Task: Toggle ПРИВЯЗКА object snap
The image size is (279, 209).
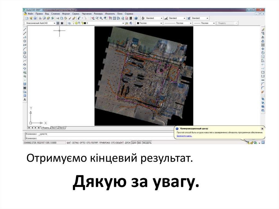Action: point(104,143)
